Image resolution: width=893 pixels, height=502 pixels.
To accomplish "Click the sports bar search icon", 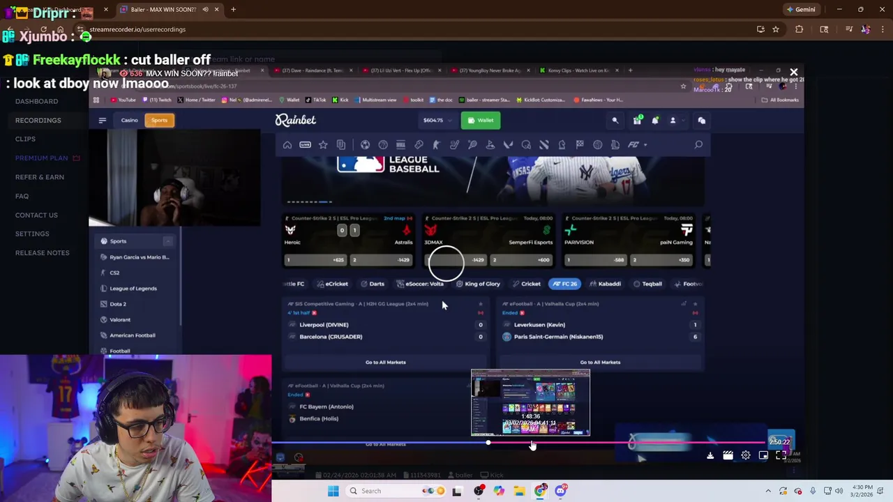I will [698, 144].
